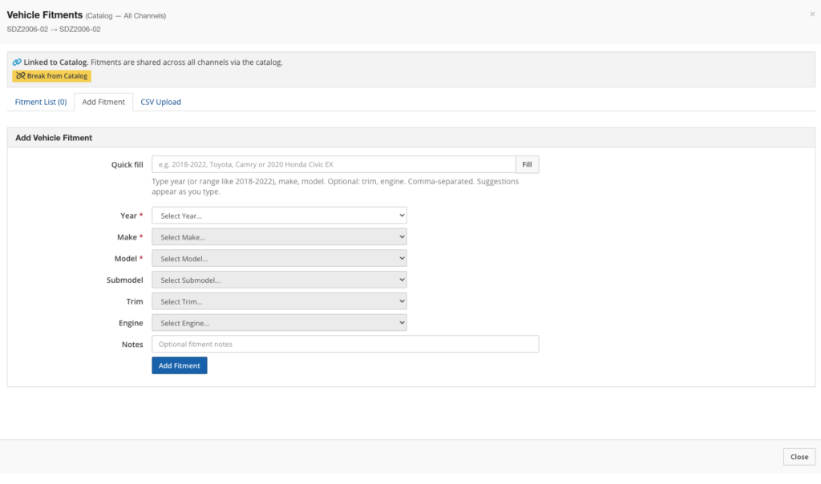Close the Vehicle Fitments dialog with the X icon
The width and height of the screenshot is (821, 484).
[x=812, y=14]
